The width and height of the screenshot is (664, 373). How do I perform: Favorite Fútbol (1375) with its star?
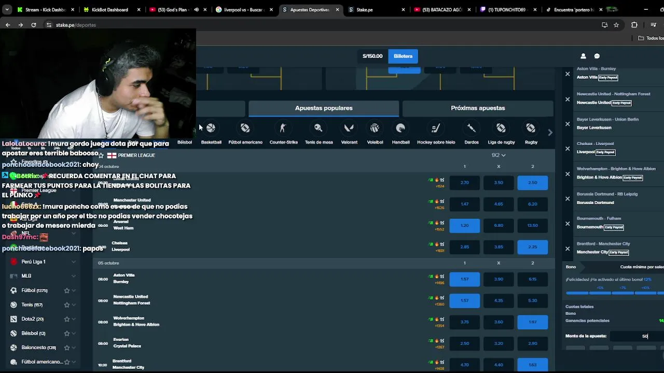coord(66,291)
